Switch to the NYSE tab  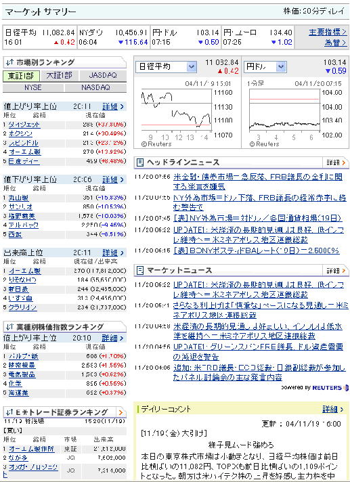(x=33, y=87)
